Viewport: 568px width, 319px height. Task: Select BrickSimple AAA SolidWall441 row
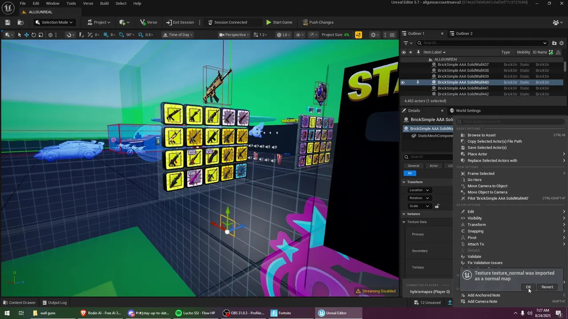482,88
